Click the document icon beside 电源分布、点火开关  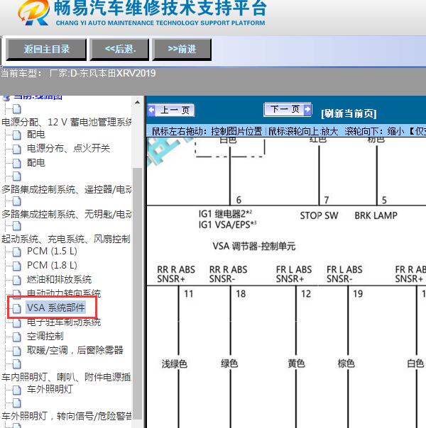(17, 149)
